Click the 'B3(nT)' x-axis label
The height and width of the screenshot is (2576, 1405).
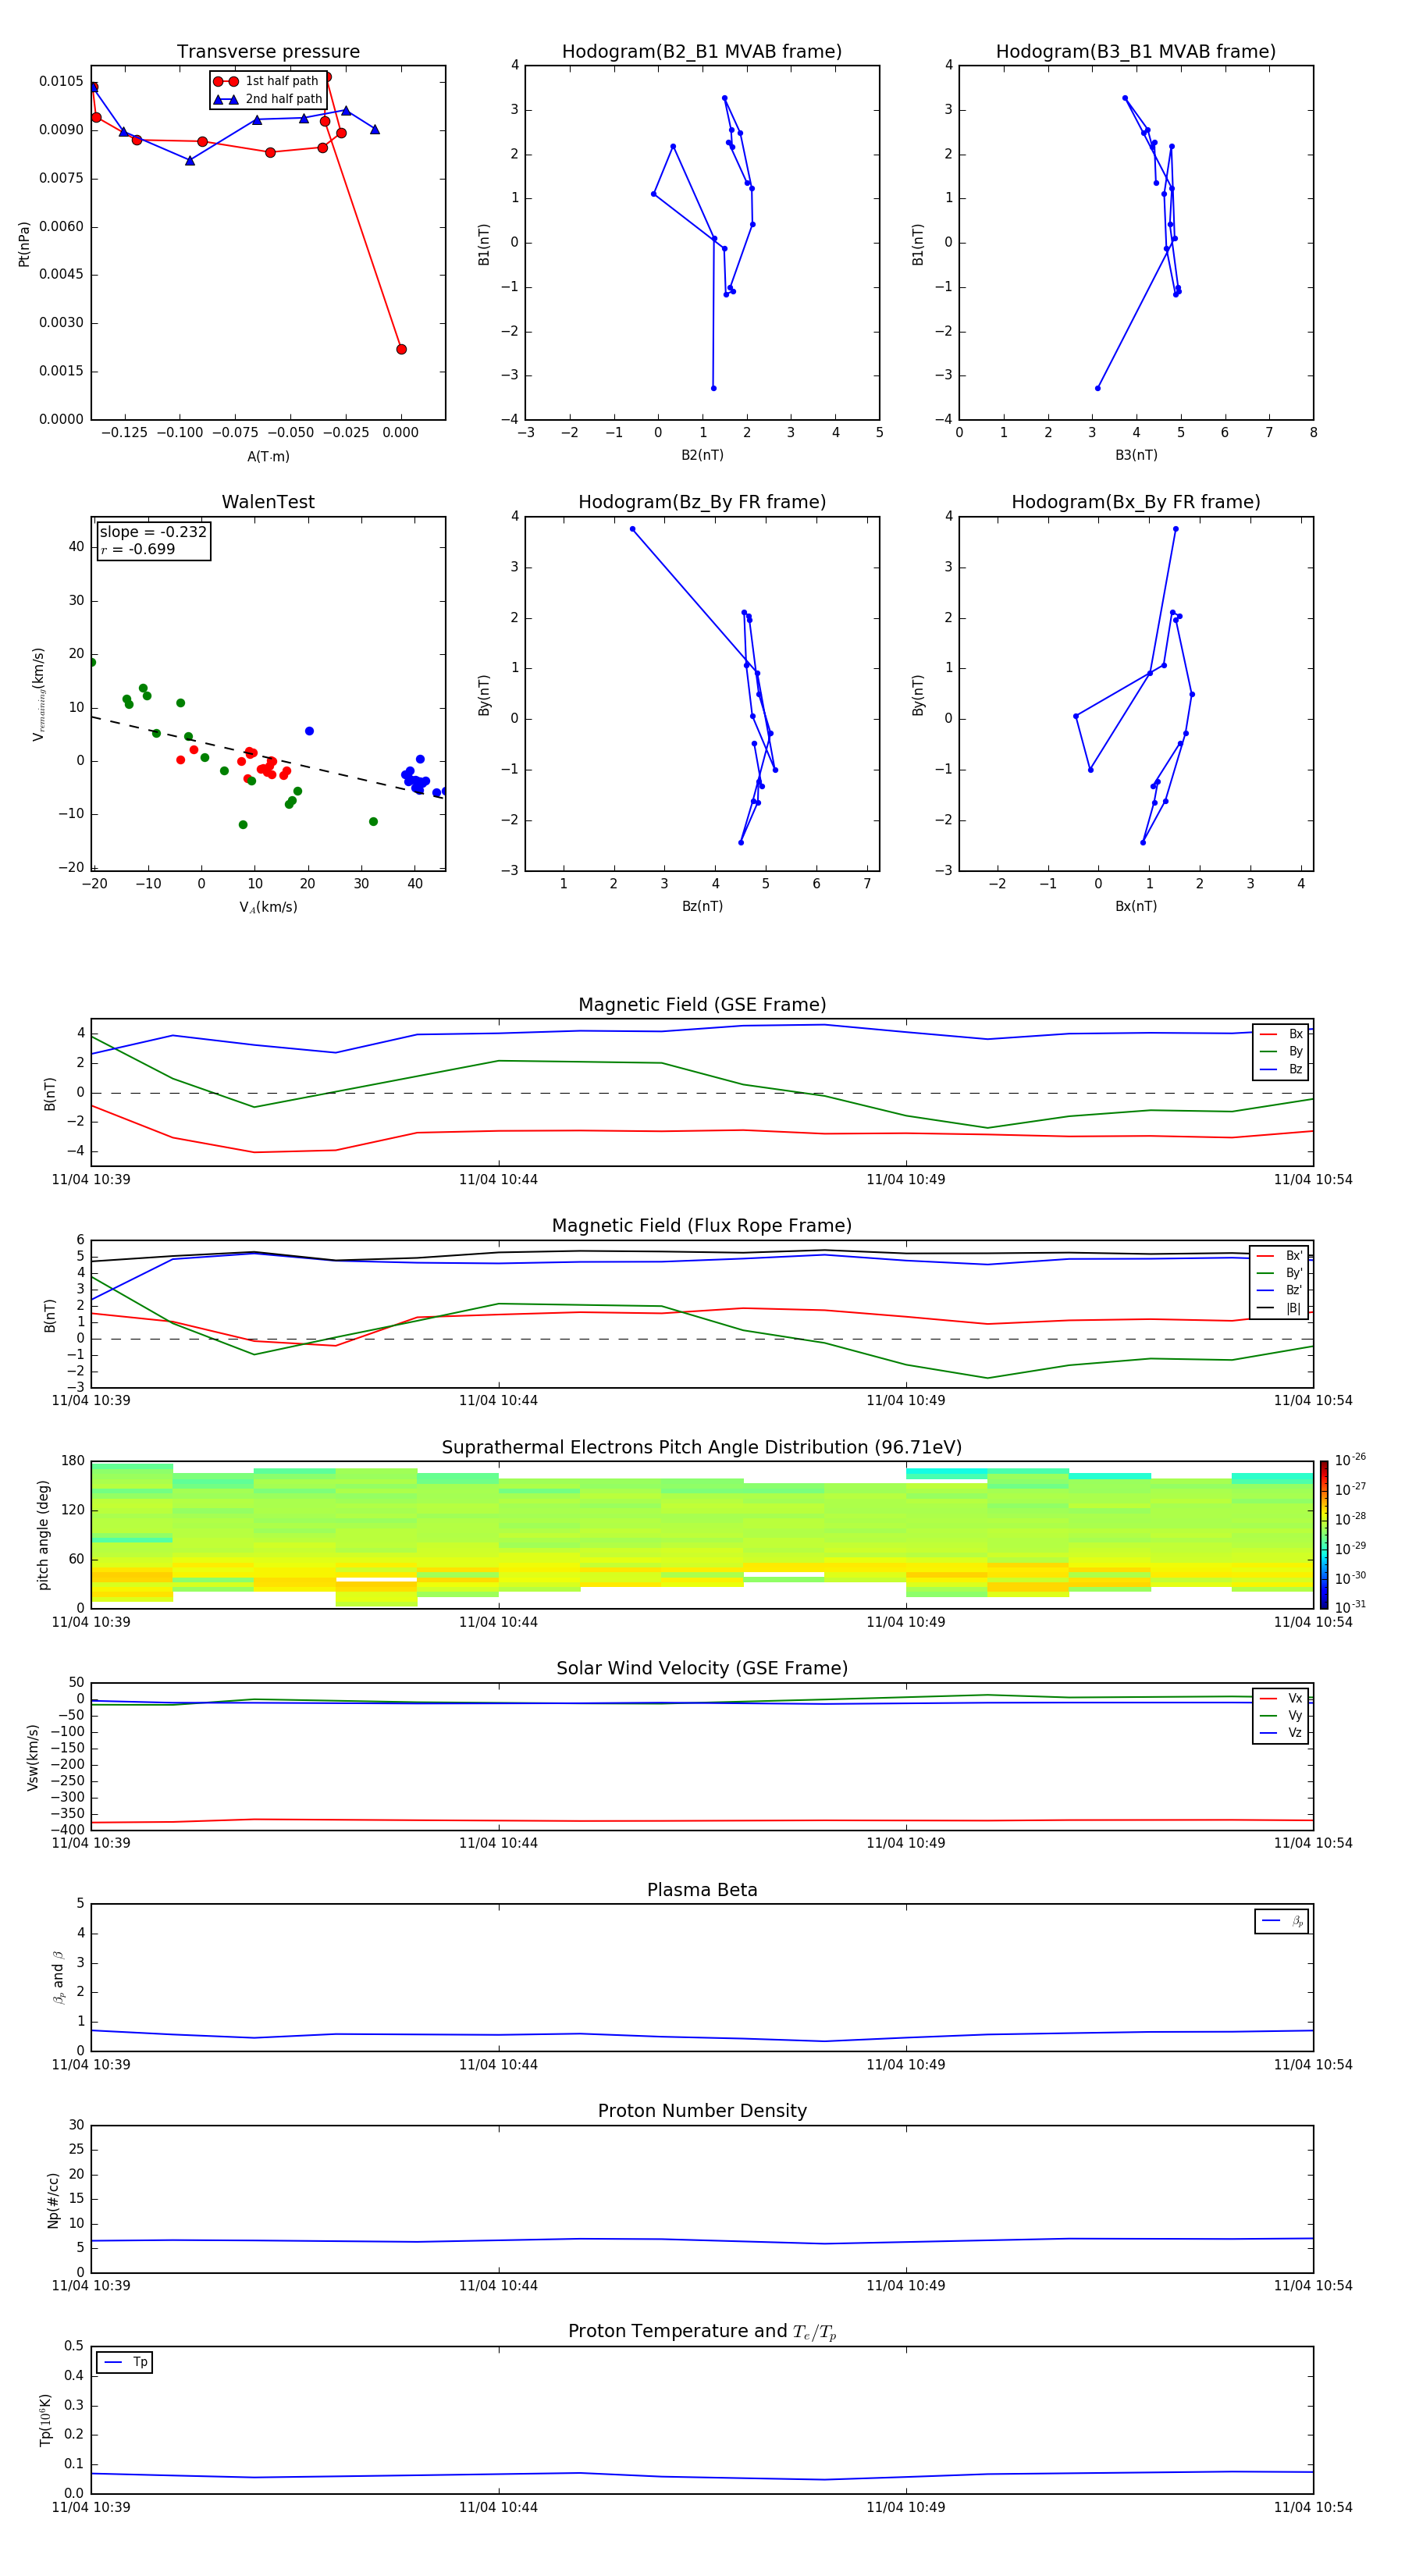[1136, 455]
